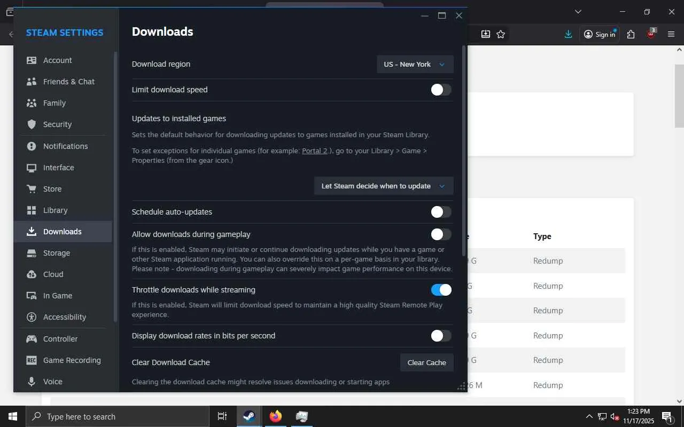The width and height of the screenshot is (684, 427).
Task: Open Security settings via the shield icon
Action: [x=32, y=124]
